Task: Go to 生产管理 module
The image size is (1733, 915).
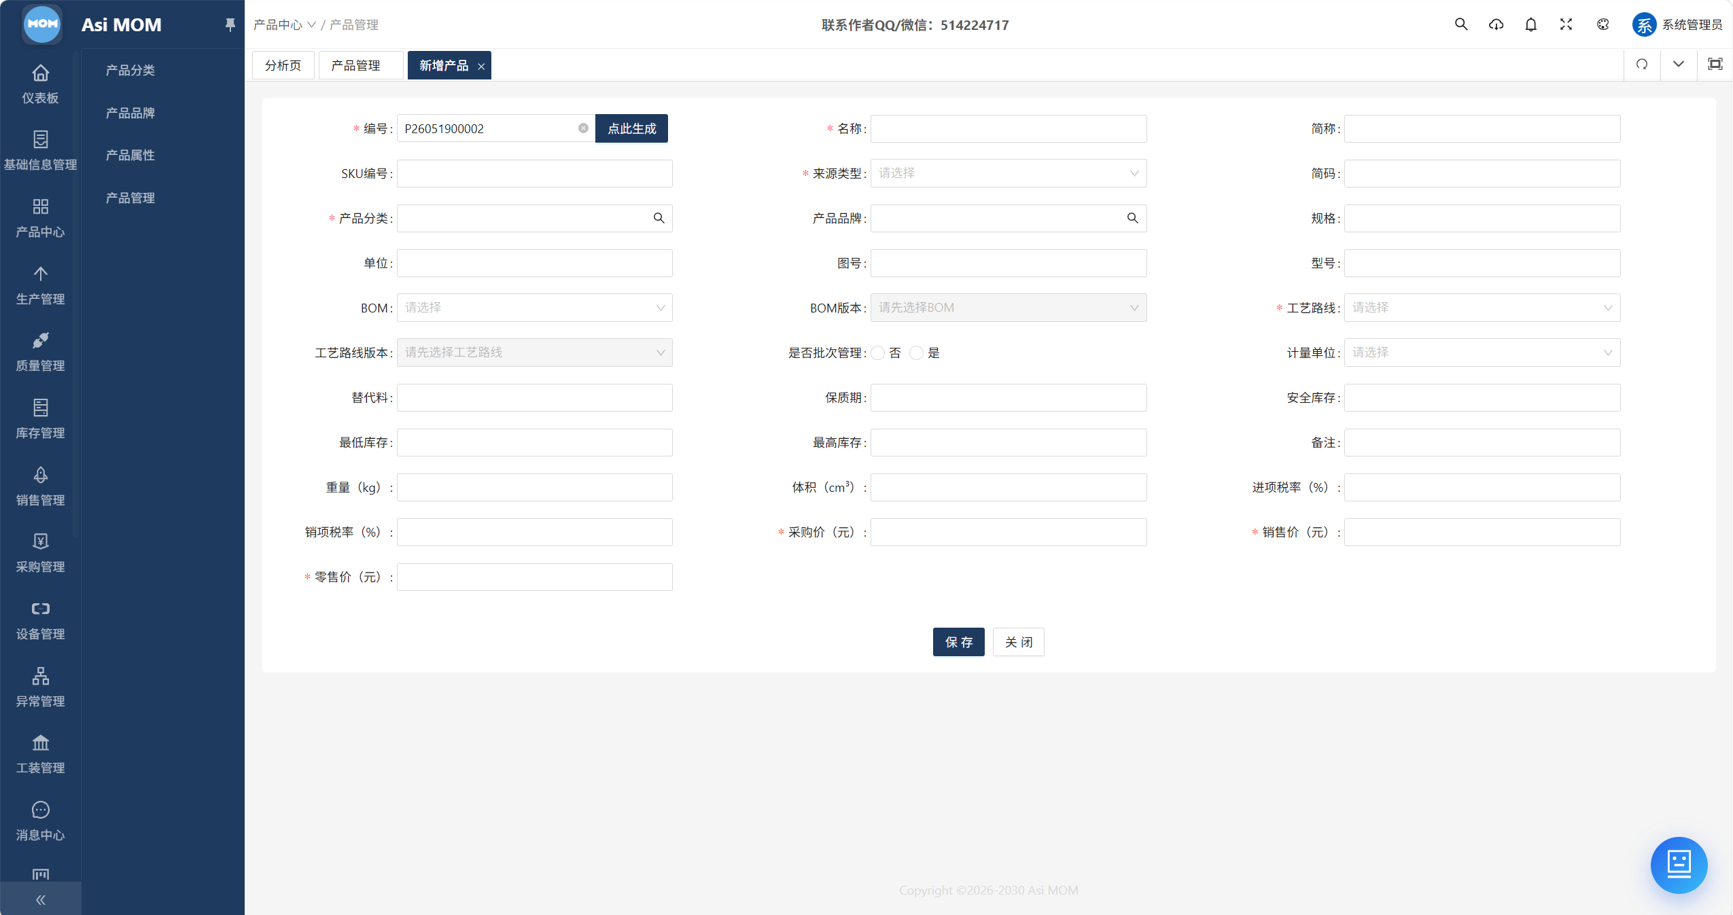Action: click(x=40, y=285)
